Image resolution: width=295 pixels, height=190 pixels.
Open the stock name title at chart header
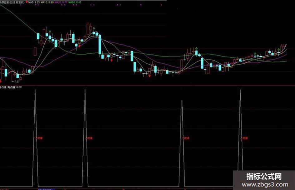click(x=12, y=2)
